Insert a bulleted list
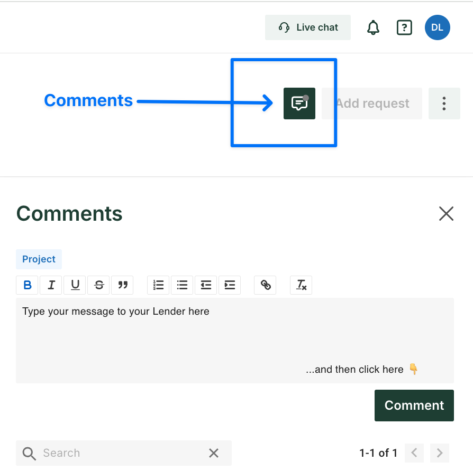Screen dimensions: 473x471 (182, 285)
